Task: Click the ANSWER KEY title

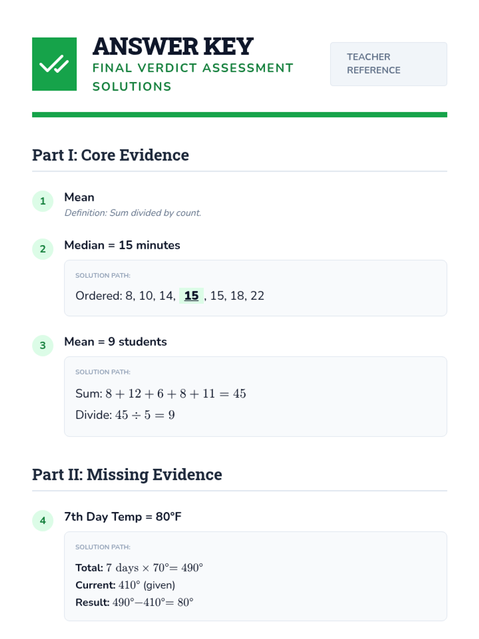Action: 173,46
